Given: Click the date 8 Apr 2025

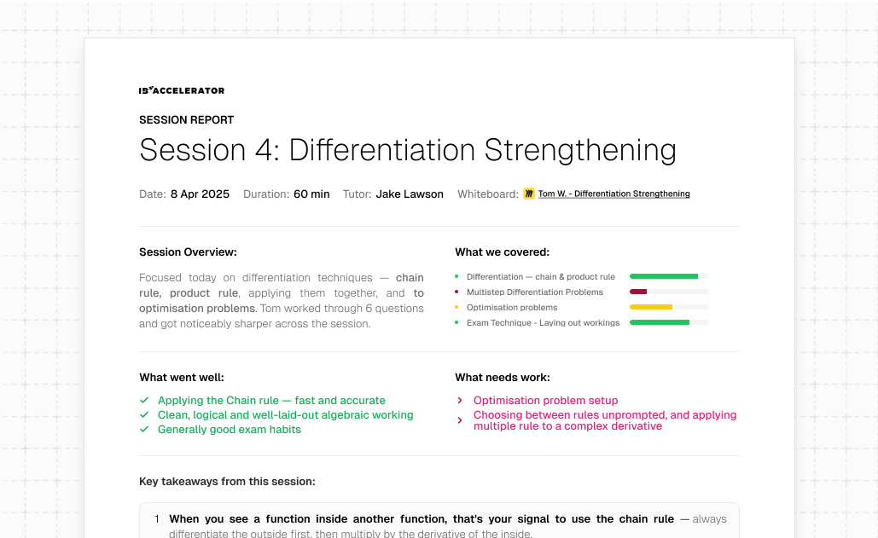Looking at the screenshot, I should point(200,194).
